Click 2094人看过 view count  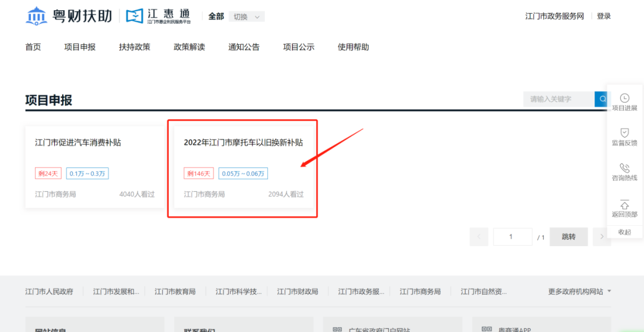pos(286,194)
